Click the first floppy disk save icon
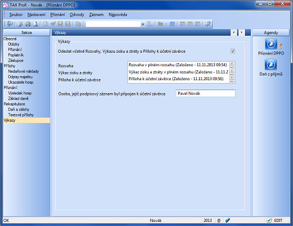Viewport: 293px width, 226px height. [x=60, y=24]
